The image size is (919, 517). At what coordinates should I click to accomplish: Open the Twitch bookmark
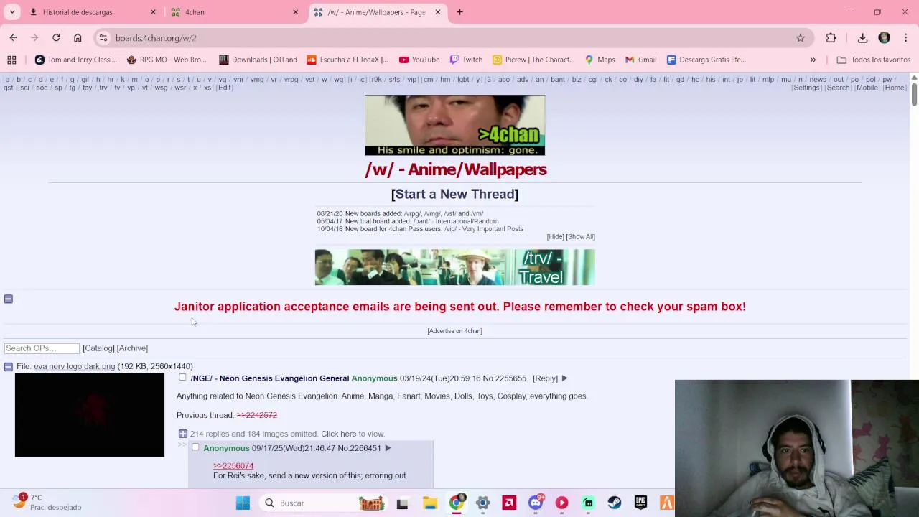[x=466, y=60]
